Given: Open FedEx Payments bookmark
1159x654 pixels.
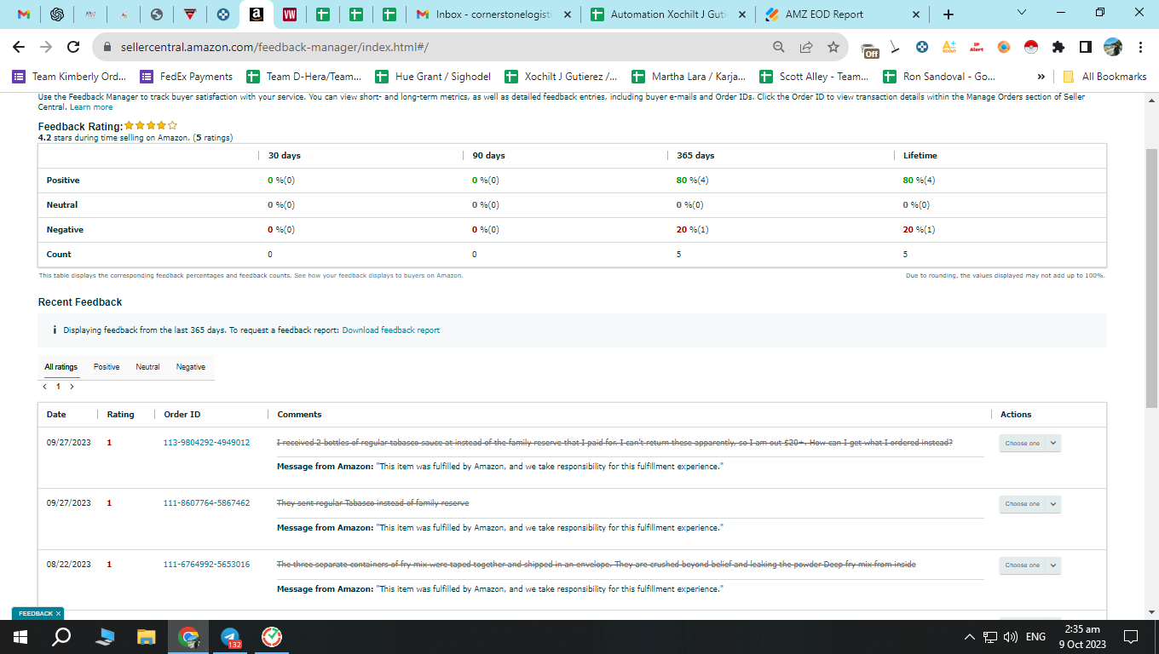Looking at the screenshot, I should click(x=186, y=77).
